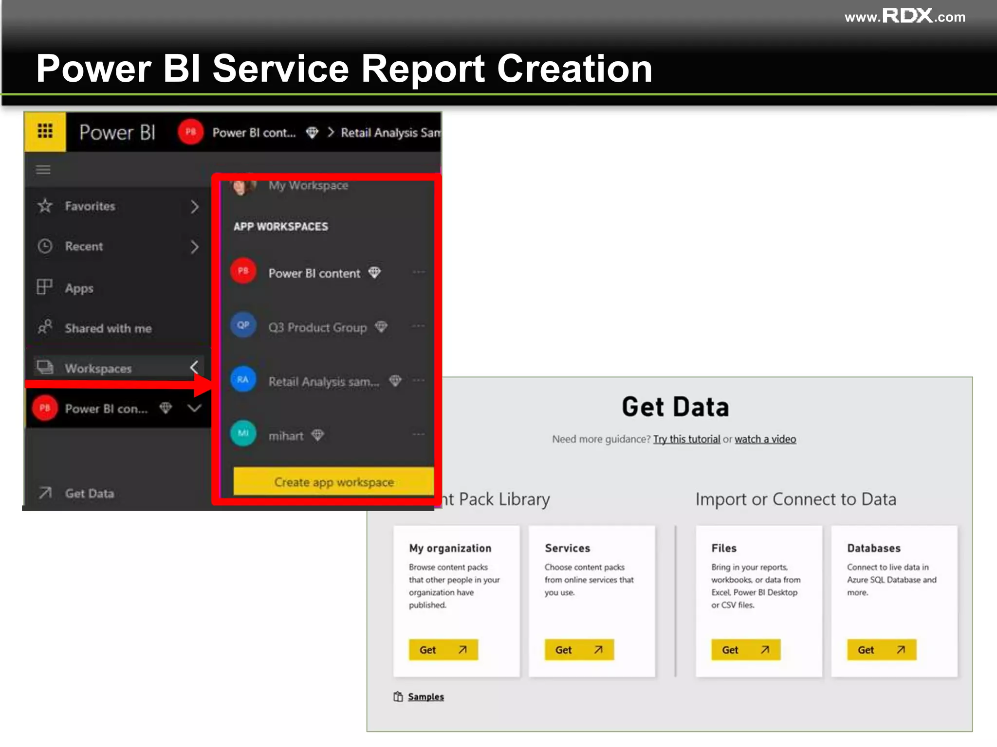Open the yellow app launcher grid icon
This screenshot has height=747, width=997.
pos(45,131)
